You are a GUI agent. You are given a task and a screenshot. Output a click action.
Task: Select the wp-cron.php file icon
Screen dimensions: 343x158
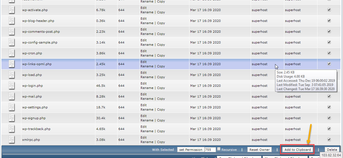[12, 53]
